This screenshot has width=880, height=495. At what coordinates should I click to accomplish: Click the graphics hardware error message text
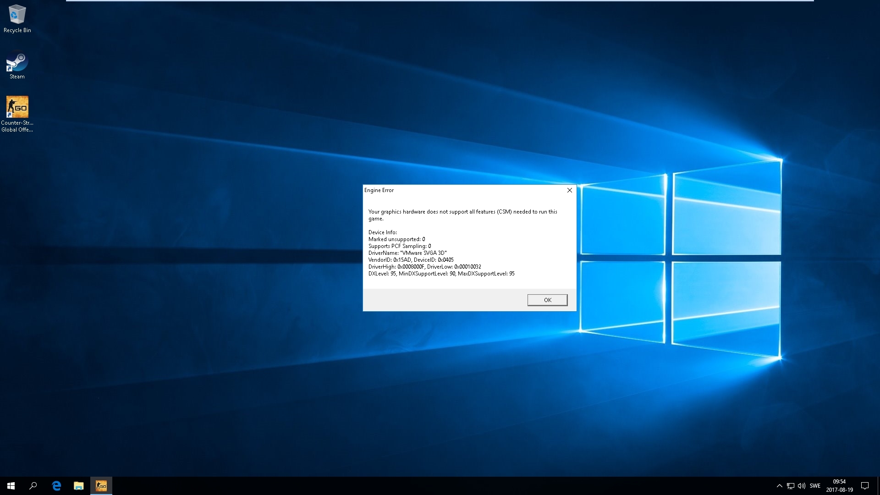click(x=462, y=212)
